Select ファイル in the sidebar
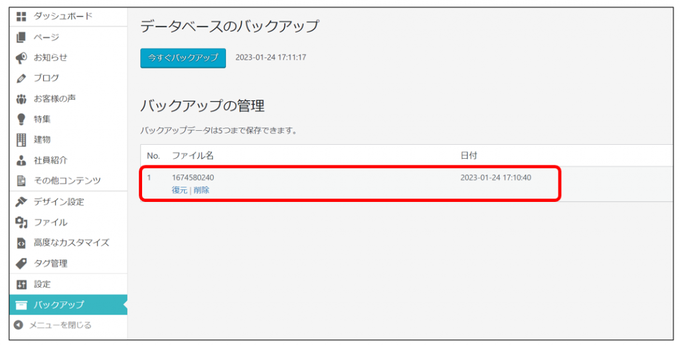Viewport: 680px width, 346px height. 50,222
